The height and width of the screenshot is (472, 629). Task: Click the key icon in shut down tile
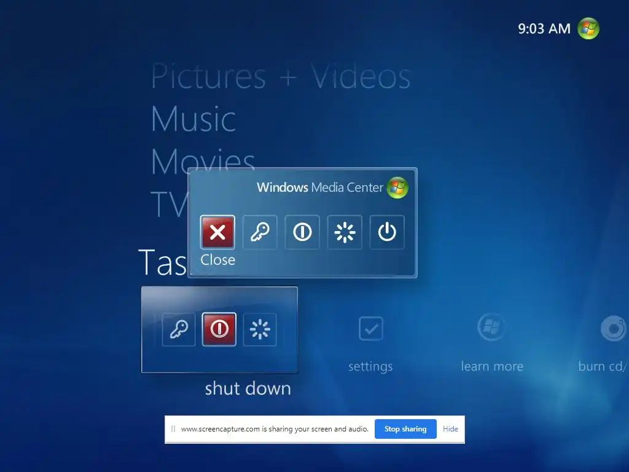pos(179,329)
